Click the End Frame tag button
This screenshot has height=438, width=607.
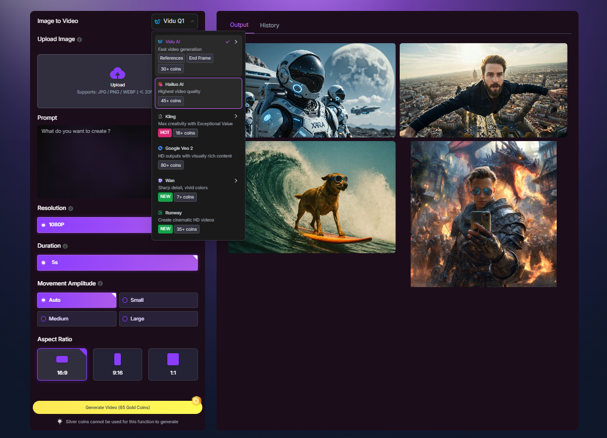click(200, 58)
